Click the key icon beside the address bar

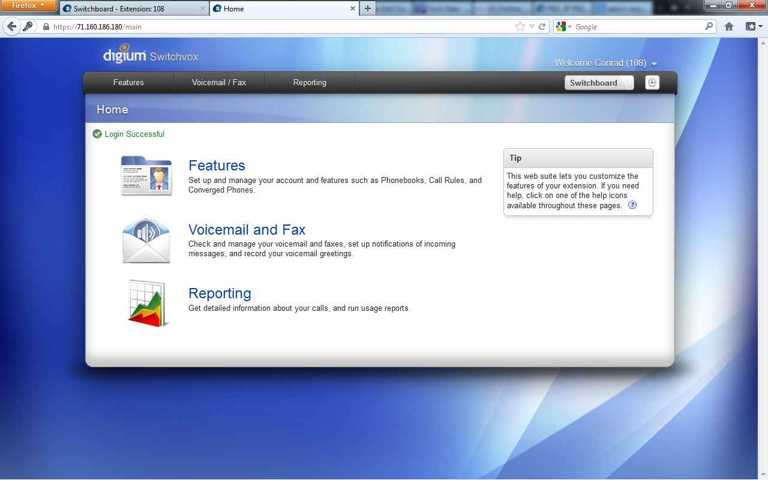pos(28,26)
